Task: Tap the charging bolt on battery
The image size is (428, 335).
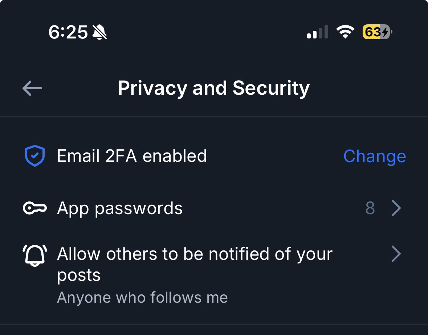Action: tap(385, 32)
